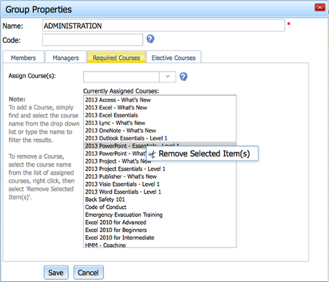
Task: Close the Group Properties dialog
Action: tap(320, 8)
